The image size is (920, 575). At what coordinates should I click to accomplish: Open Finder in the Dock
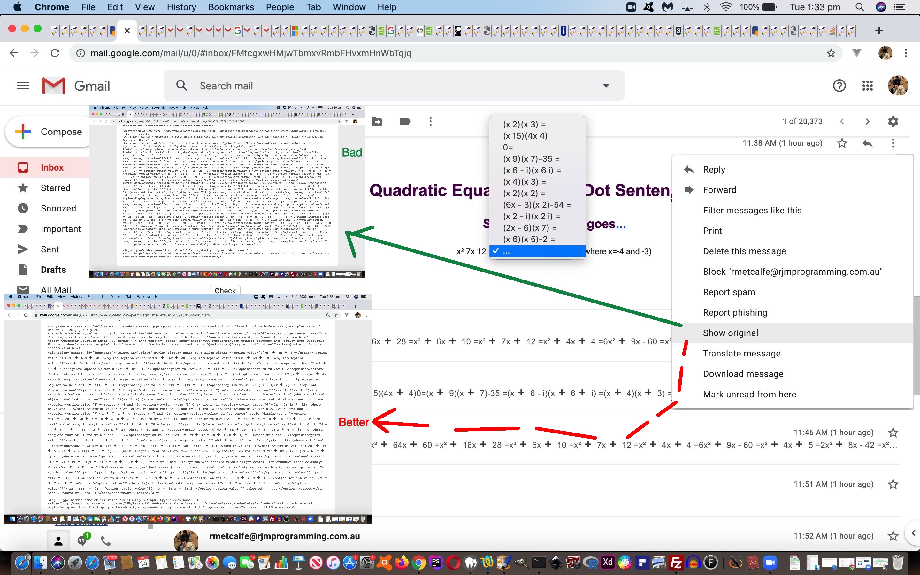40,562
